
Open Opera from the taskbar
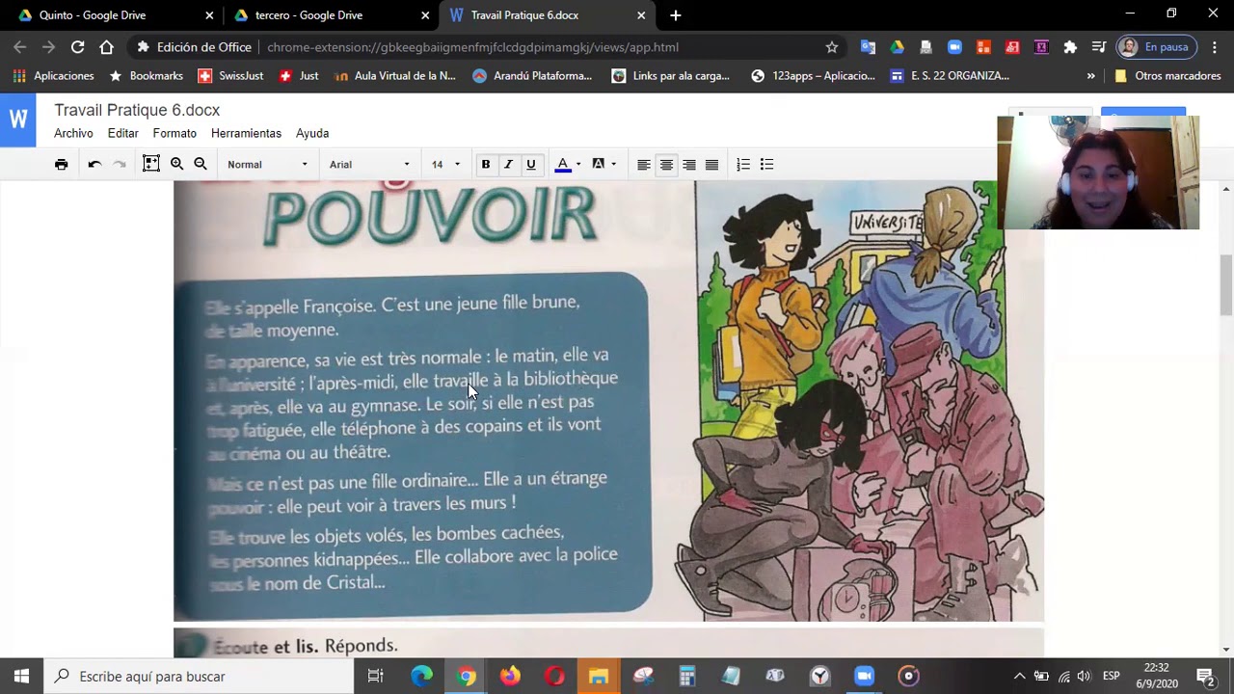point(553,677)
